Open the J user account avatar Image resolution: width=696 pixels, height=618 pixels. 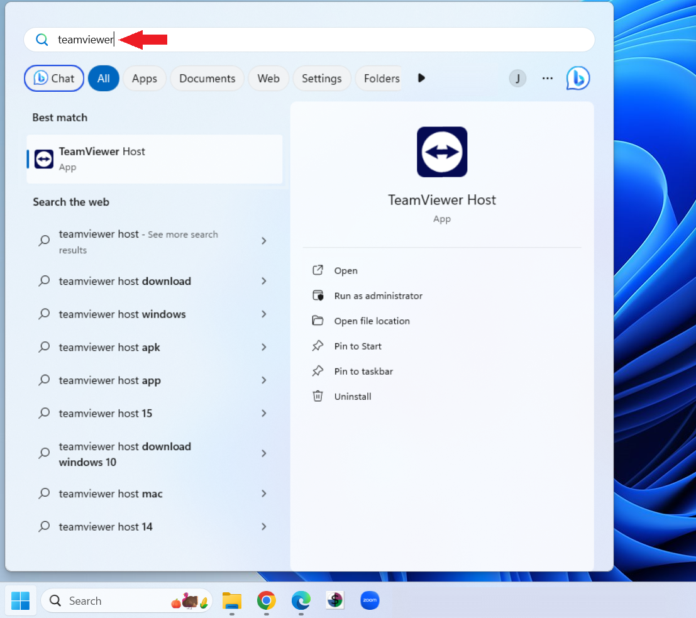(517, 79)
